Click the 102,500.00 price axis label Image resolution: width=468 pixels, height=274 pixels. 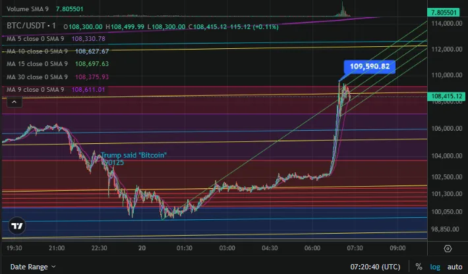click(446, 176)
